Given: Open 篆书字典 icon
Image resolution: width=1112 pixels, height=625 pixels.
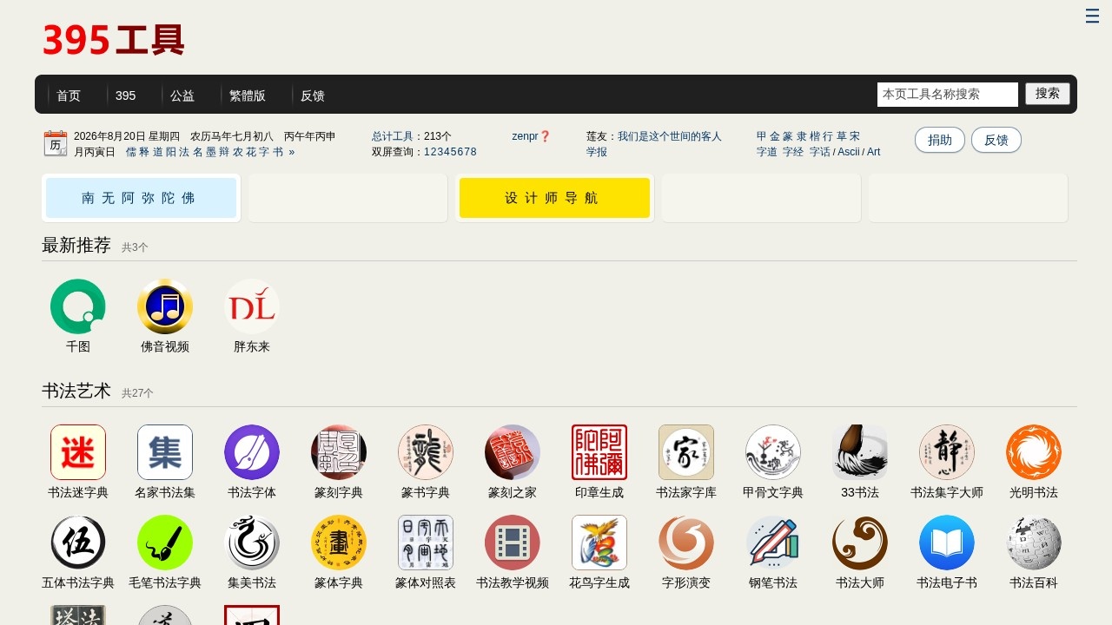Looking at the screenshot, I should (x=426, y=452).
